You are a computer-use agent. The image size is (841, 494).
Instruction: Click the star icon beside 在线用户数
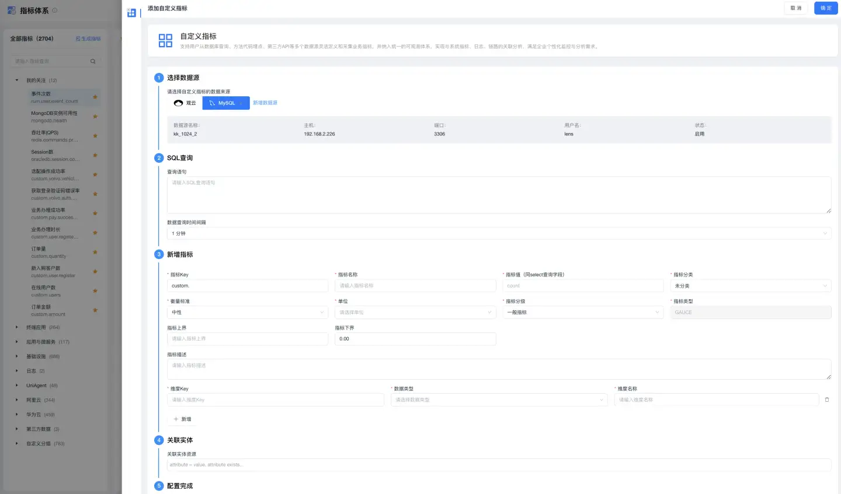[95, 291]
